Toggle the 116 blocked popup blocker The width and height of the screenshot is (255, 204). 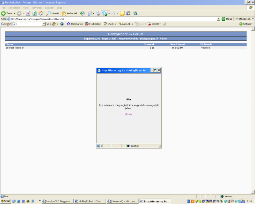[93, 24]
